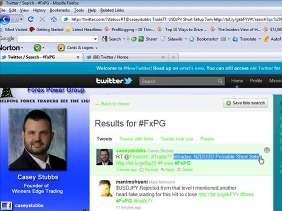Open tweet details arrow on caseystubbs tweet
282x211 pixels.
point(267,150)
